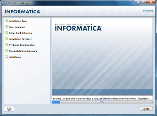Select the Installation Directory step label

pos(20,39)
